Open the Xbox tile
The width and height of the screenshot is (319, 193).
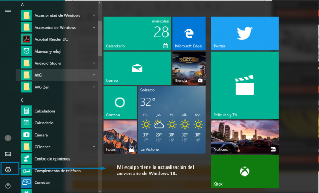pos(245,171)
